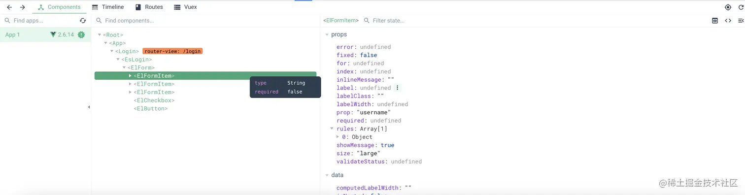This screenshot has width=745, height=195.
Task: Select the App component in tree
Action: (117, 43)
